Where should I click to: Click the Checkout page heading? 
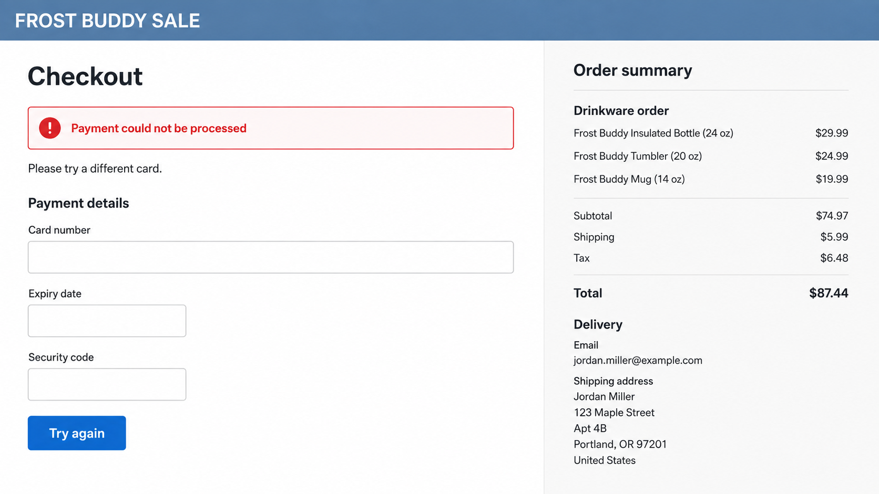pyautogui.click(x=85, y=77)
